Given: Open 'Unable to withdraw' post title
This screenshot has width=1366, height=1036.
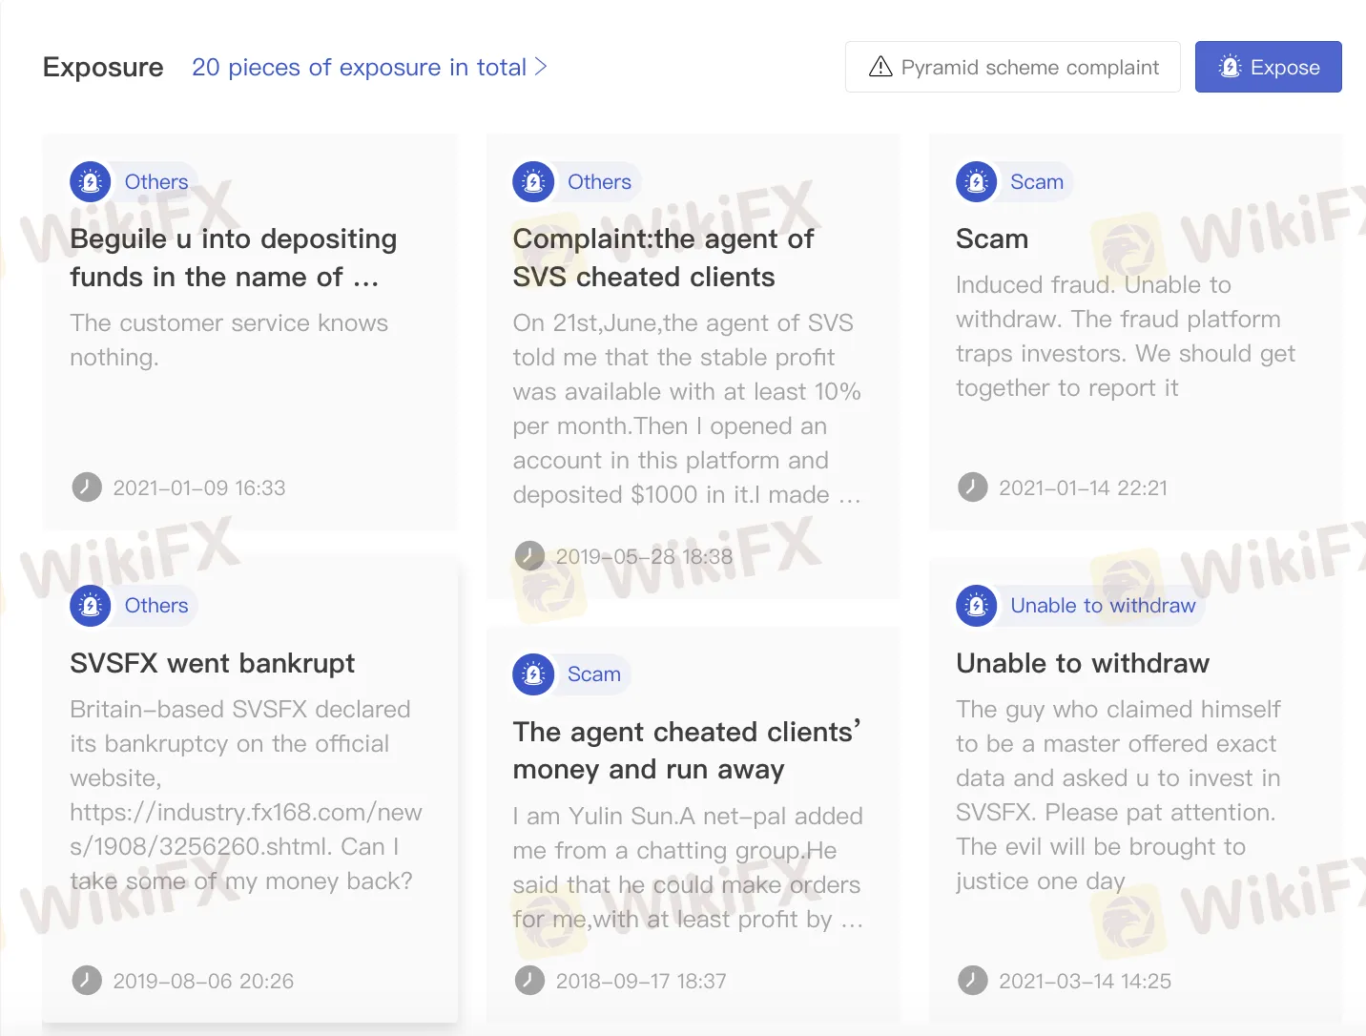Looking at the screenshot, I should point(1083,663).
